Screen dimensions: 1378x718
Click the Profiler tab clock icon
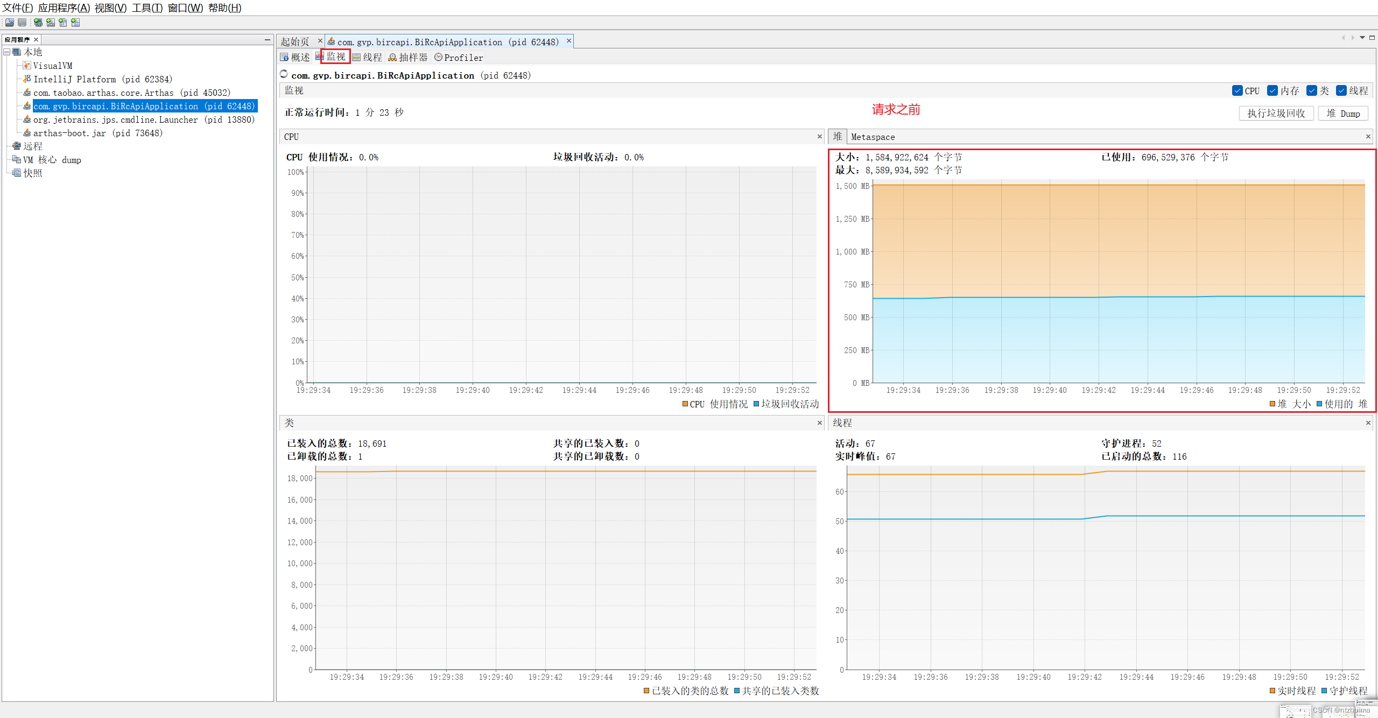pyautogui.click(x=438, y=58)
